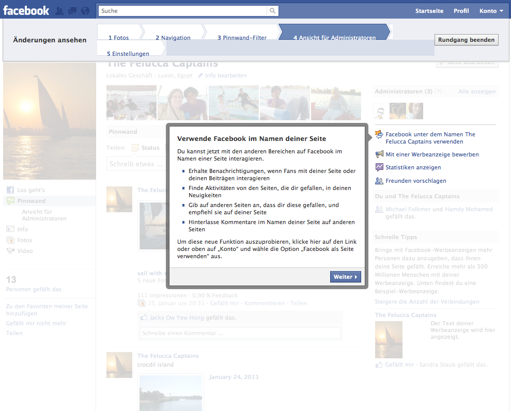Image resolution: width=511 pixels, height=411 pixels.
Task: Click the Sandra Staub name link
Action: (x=437, y=365)
